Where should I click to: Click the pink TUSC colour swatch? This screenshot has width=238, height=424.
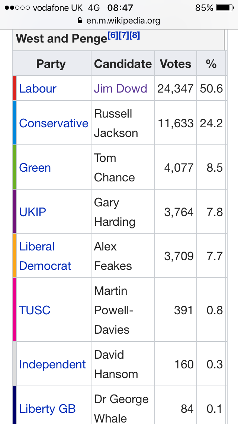point(15,310)
